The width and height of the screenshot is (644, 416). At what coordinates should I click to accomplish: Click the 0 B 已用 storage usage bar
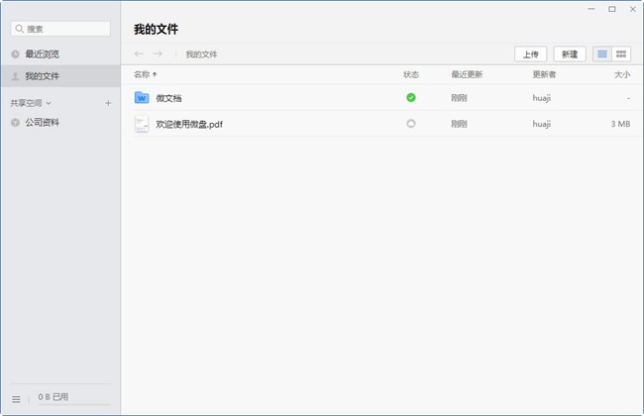pos(74,398)
